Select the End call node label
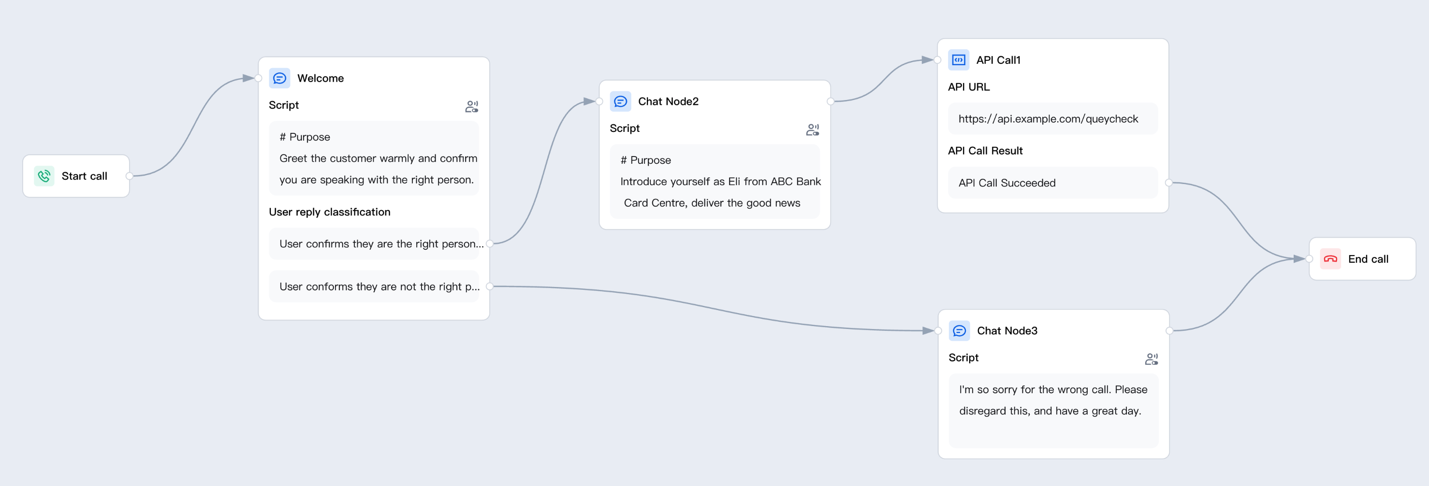Image resolution: width=1429 pixels, height=486 pixels. (x=1368, y=259)
